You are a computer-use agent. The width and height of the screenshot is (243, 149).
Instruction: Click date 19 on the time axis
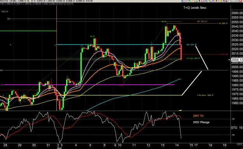tap(224, 145)
